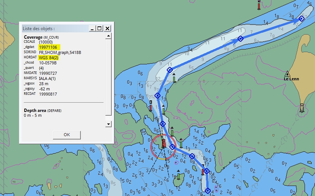Click the OK button in the object list
The image size is (315, 196).
coord(67,135)
